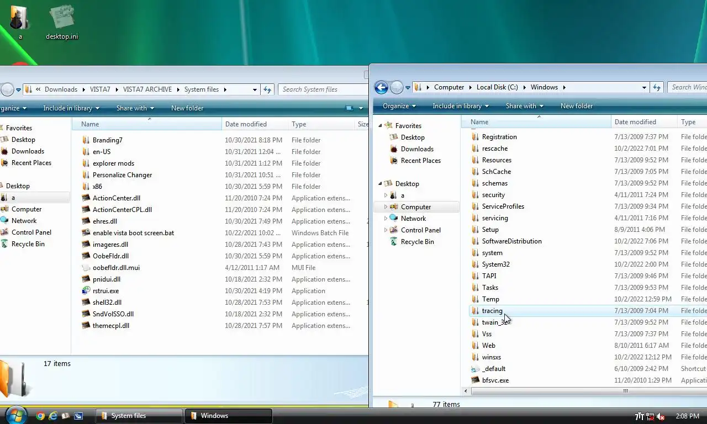Switch to Windows taskbar button

click(x=228, y=416)
